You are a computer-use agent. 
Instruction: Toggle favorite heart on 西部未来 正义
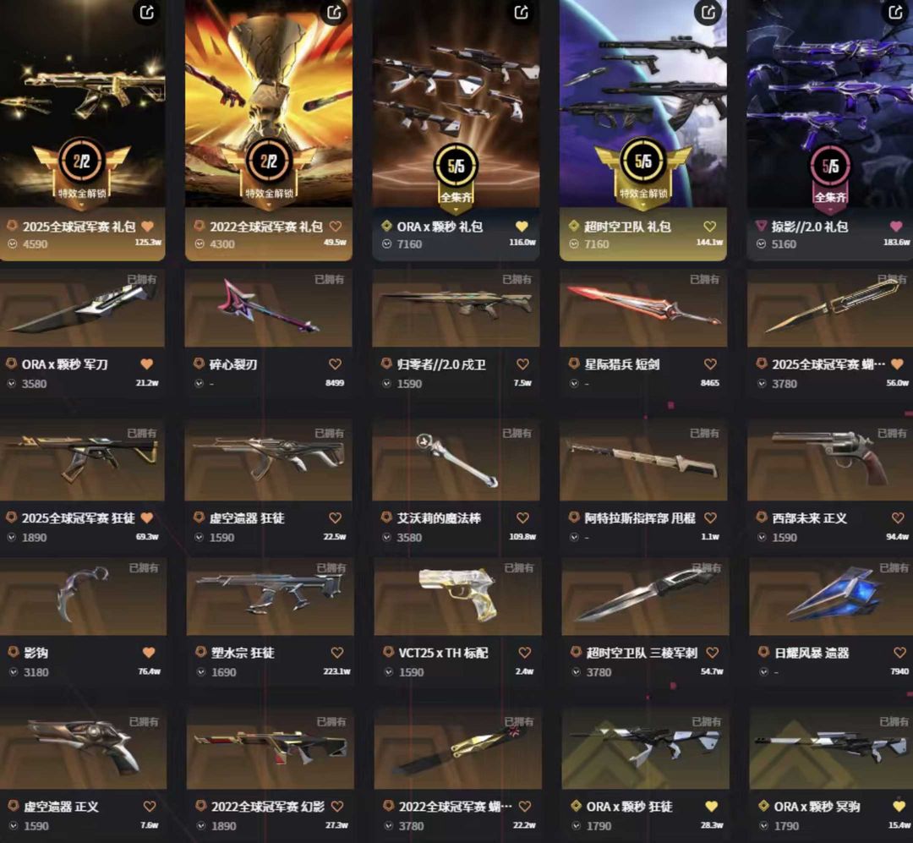click(897, 518)
